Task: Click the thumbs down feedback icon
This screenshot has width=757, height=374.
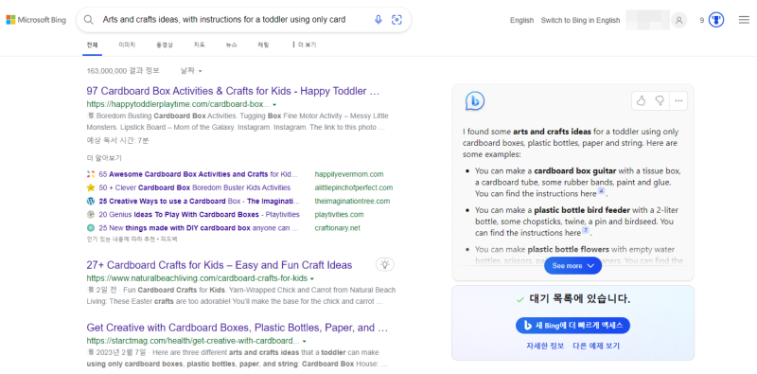Action: coord(660,100)
